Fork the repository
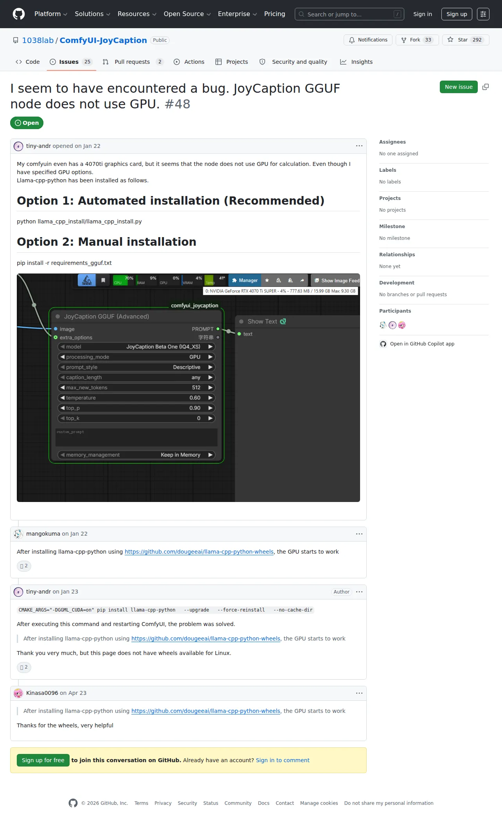 417,40
